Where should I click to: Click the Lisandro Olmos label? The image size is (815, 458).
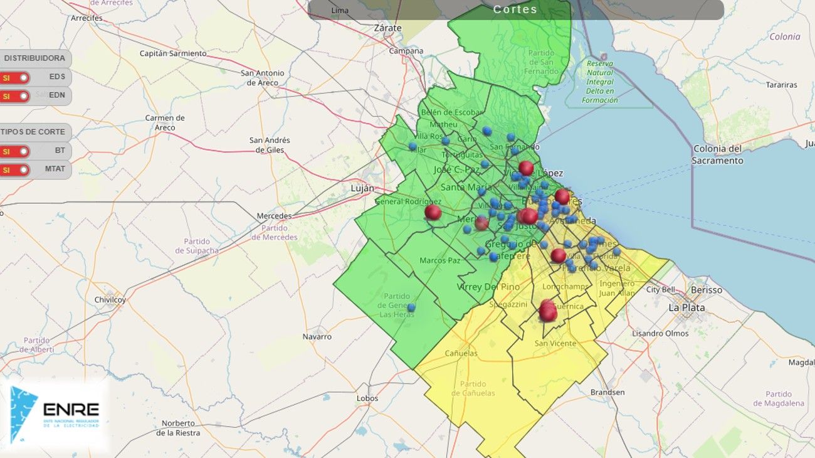coord(660,333)
